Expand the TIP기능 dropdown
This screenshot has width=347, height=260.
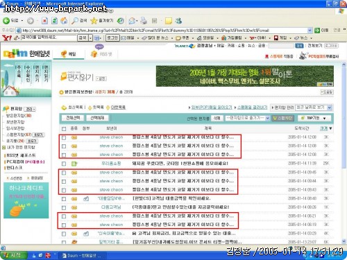click(x=314, y=118)
